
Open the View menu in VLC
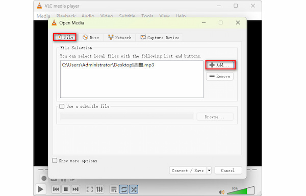pos(164,16)
